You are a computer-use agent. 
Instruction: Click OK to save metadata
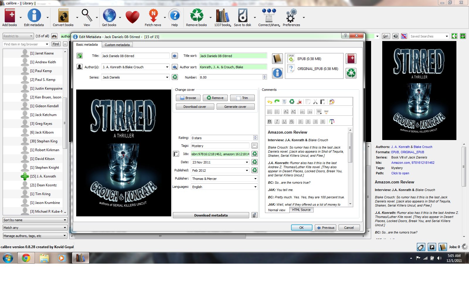[x=302, y=228]
